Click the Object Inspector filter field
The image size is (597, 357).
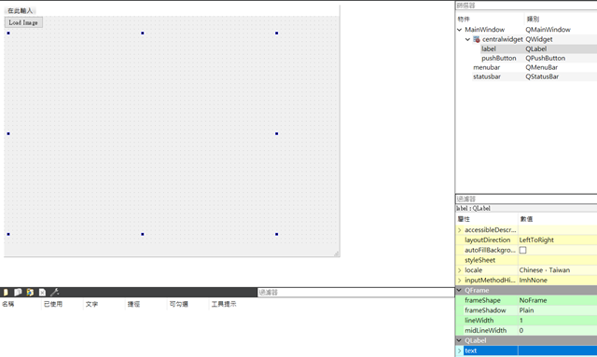[526, 6]
